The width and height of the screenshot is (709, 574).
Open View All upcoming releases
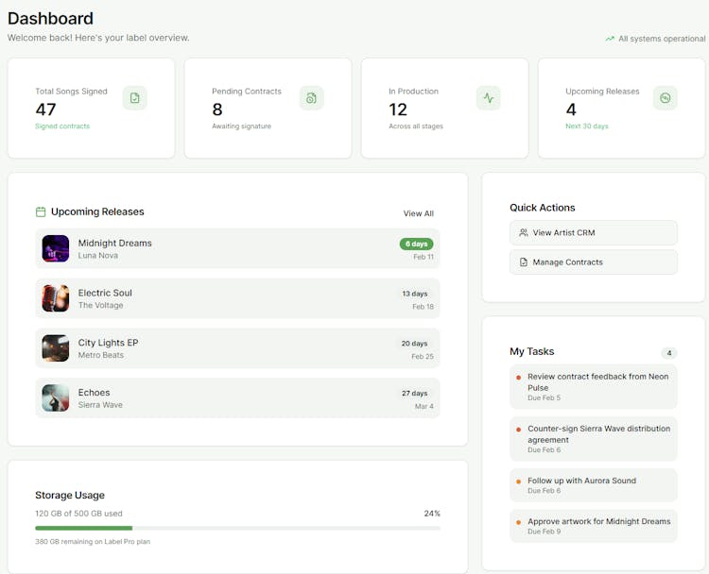coord(418,213)
